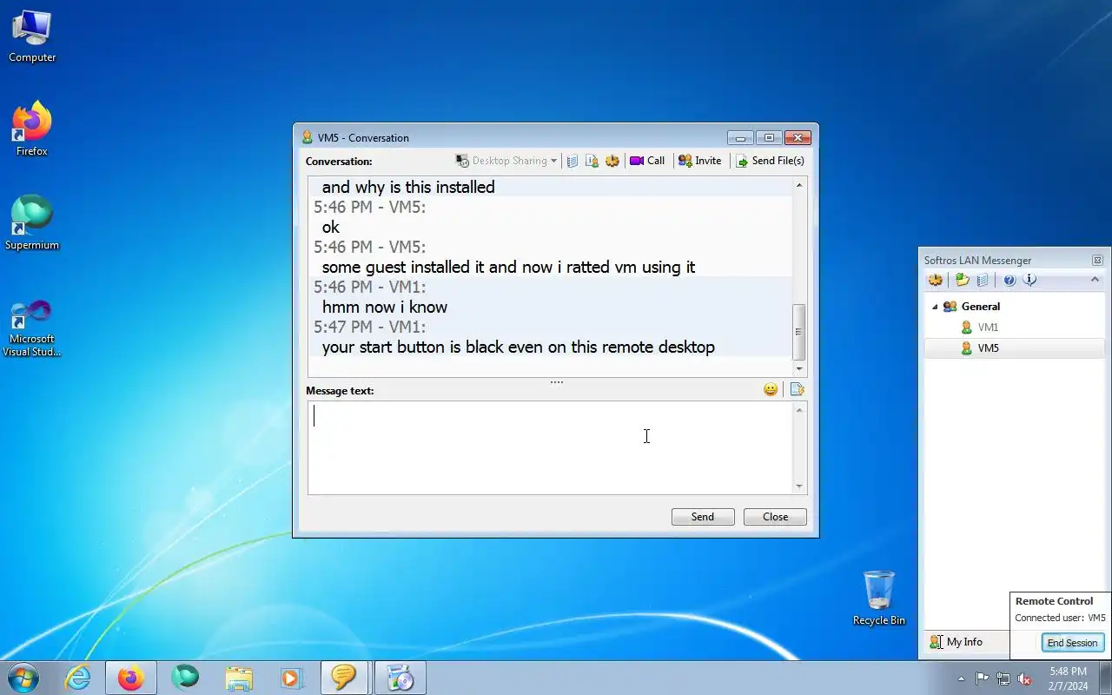The height and width of the screenshot is (695, 1112).
Task: Click the last taskbar program icon with a disc
Action: click(400, 678)
